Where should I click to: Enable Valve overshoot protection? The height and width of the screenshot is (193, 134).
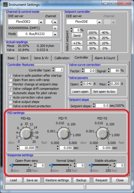pos(10,106)
